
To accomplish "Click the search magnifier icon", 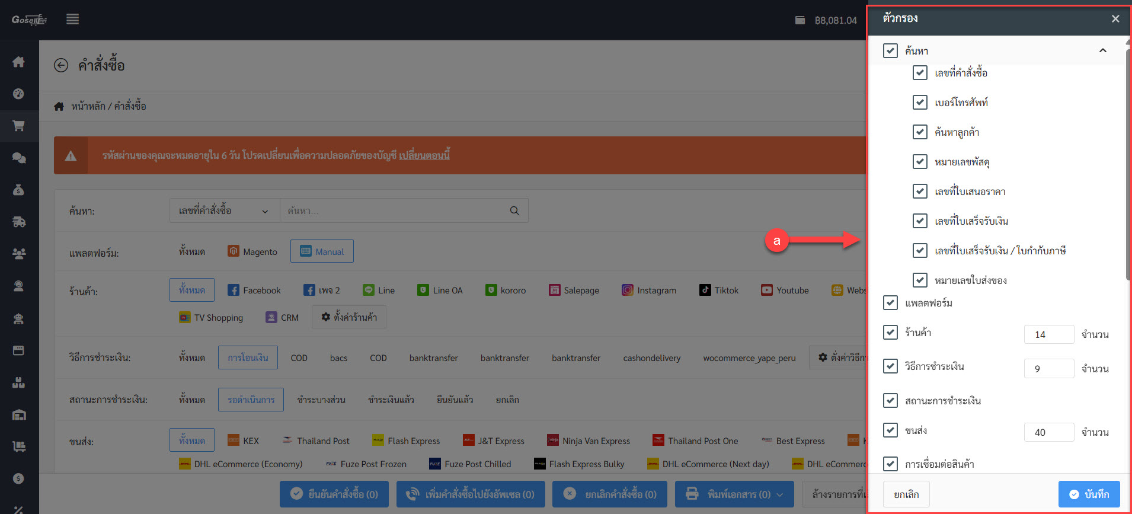I will 514,210.
